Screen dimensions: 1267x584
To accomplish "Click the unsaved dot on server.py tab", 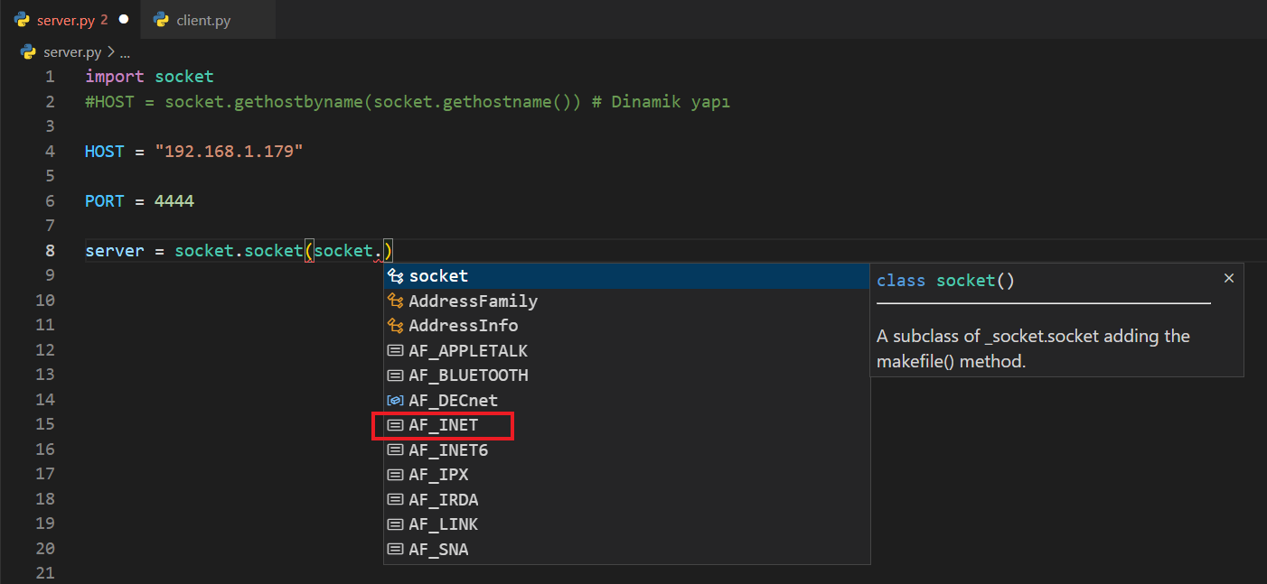I will (124, 19).
